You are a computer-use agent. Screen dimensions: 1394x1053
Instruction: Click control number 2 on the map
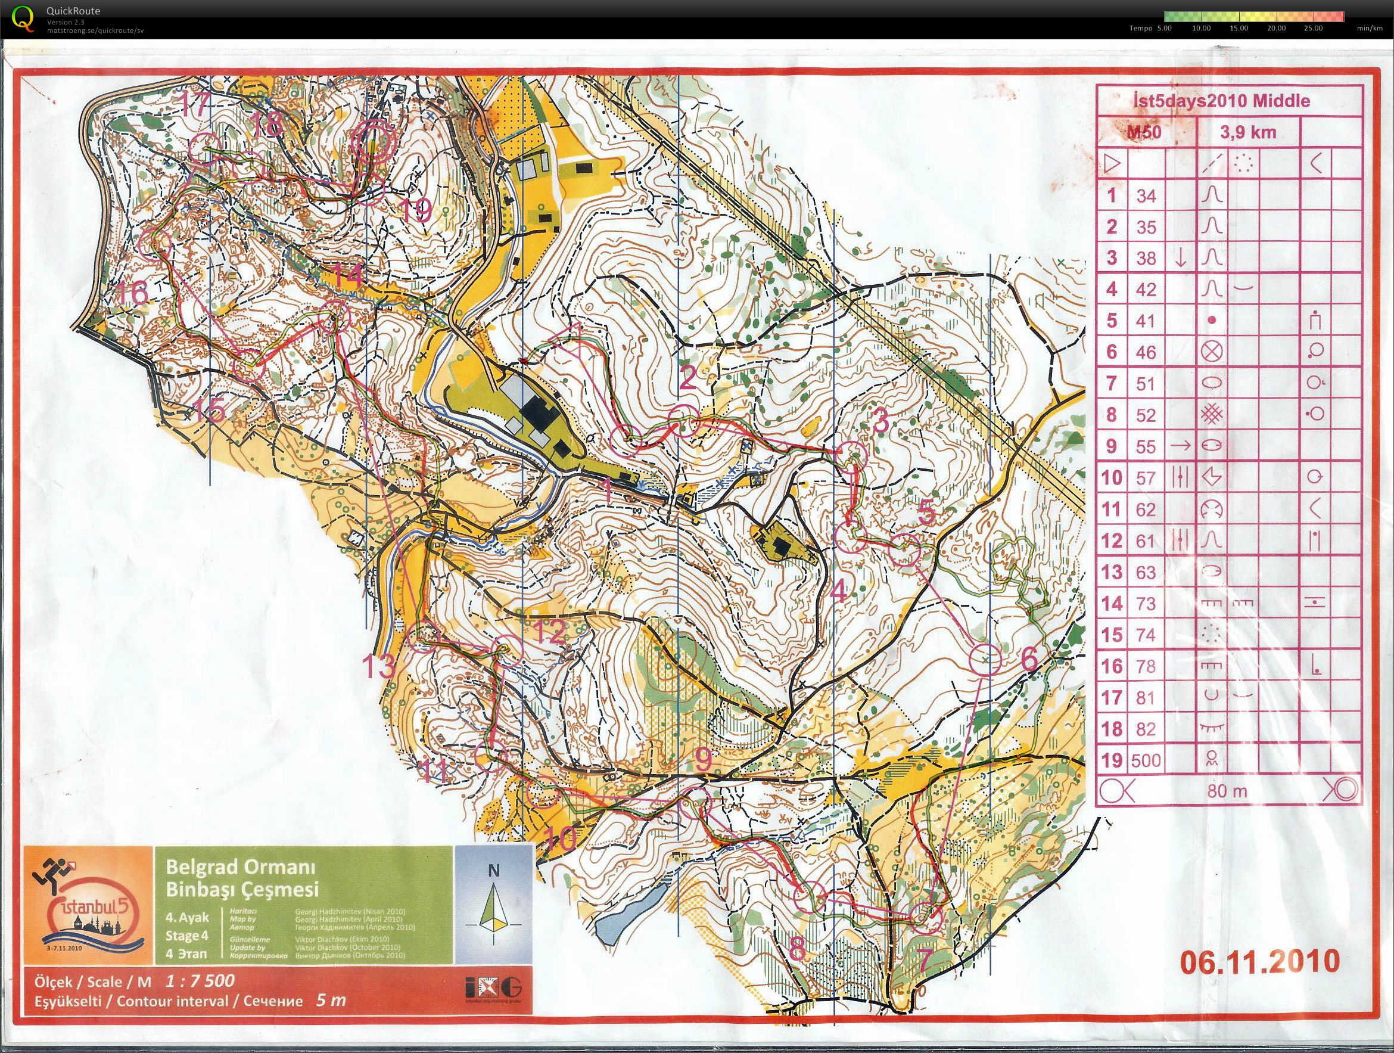(x=688, y=378)
